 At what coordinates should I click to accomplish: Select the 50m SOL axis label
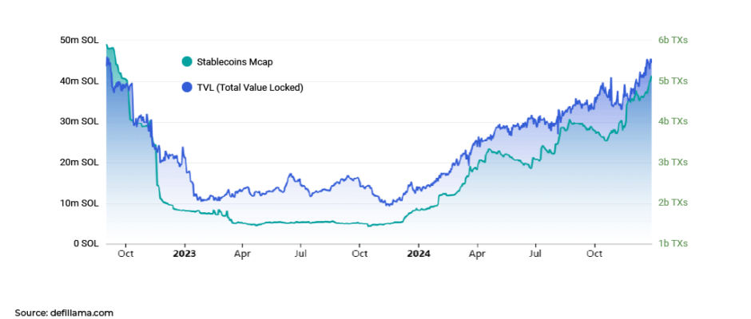pos(80,41)
